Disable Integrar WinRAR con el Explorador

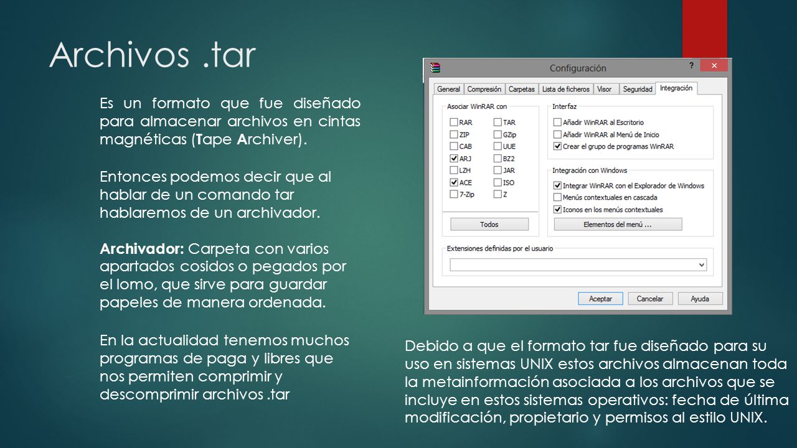coord(557,185)
